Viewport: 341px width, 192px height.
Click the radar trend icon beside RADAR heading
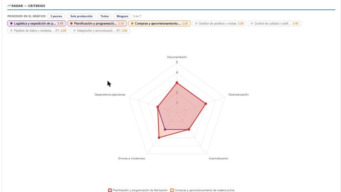(9, 6)
